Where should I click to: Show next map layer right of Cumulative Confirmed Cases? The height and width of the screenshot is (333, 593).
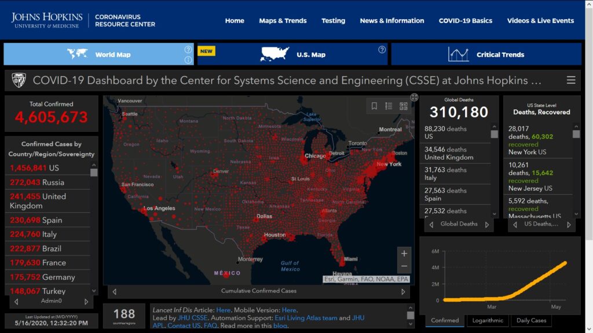point(403,291)
